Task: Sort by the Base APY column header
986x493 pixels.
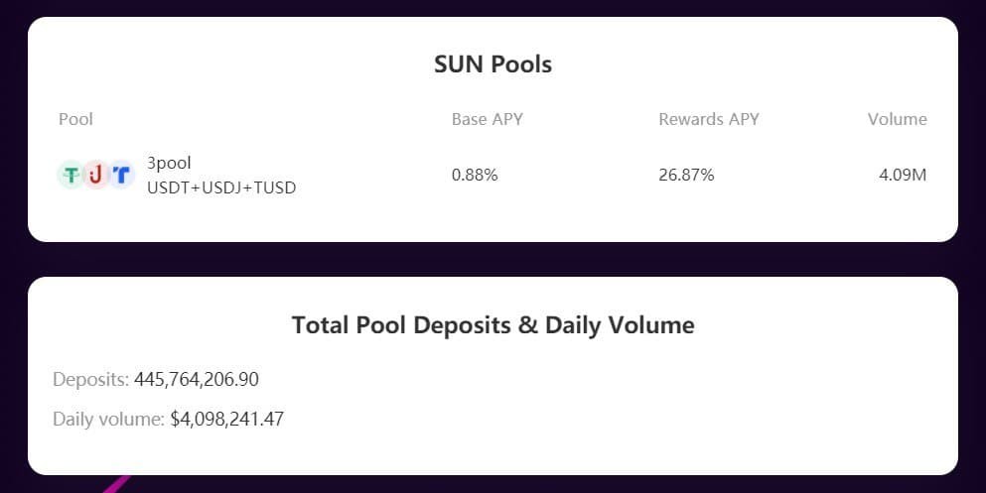Action: 488,119
